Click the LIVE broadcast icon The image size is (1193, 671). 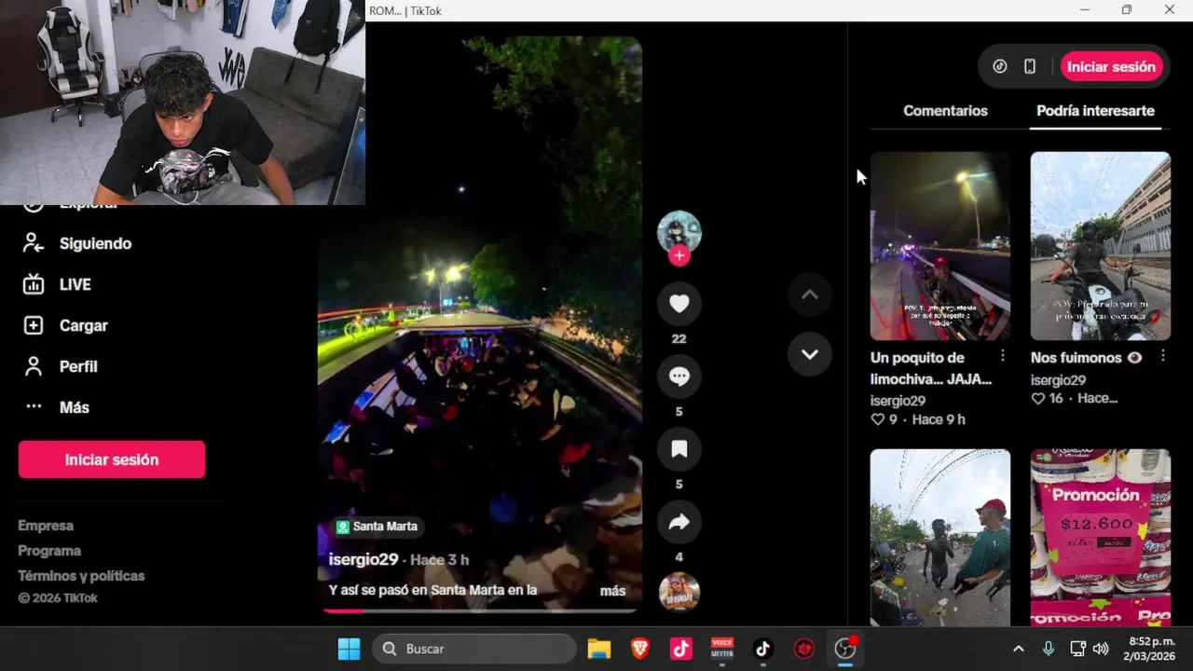[34, 284]
